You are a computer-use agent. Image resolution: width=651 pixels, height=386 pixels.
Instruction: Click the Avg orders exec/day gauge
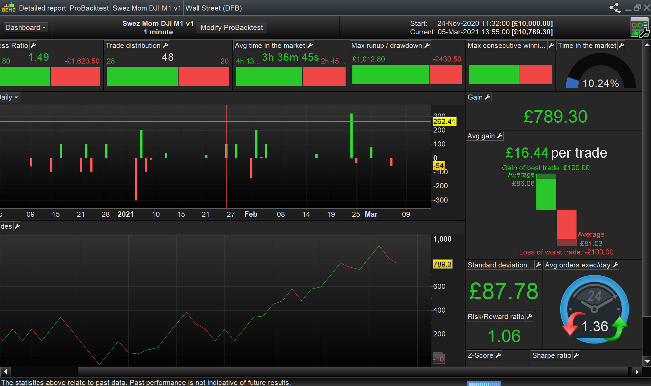[x=595, y=310]
